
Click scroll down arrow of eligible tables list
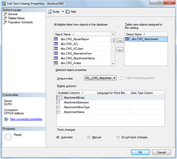113,64
